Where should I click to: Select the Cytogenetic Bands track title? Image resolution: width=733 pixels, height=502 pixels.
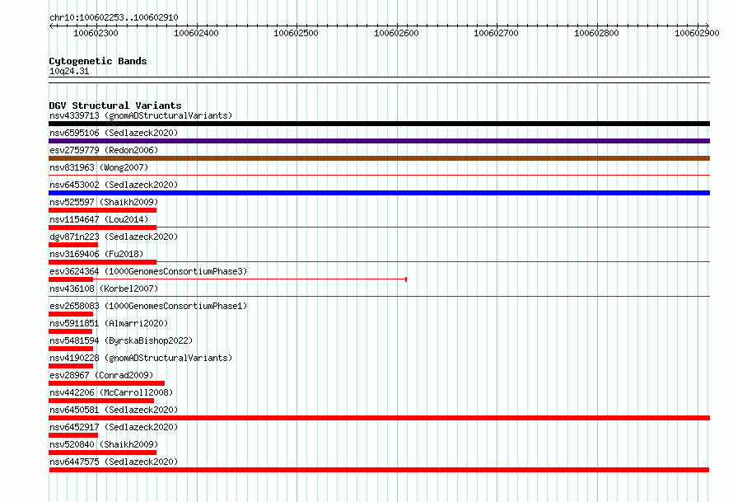tap(98, 61)
